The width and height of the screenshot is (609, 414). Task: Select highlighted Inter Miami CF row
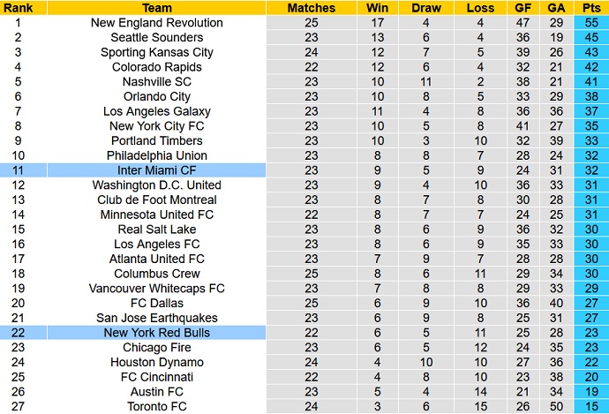click(x=157, y=170)
